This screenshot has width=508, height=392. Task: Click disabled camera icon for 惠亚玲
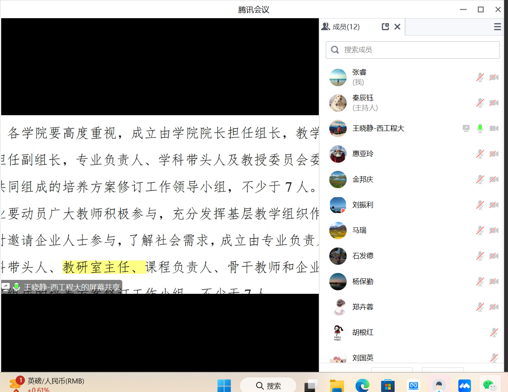tap(494, 154)
